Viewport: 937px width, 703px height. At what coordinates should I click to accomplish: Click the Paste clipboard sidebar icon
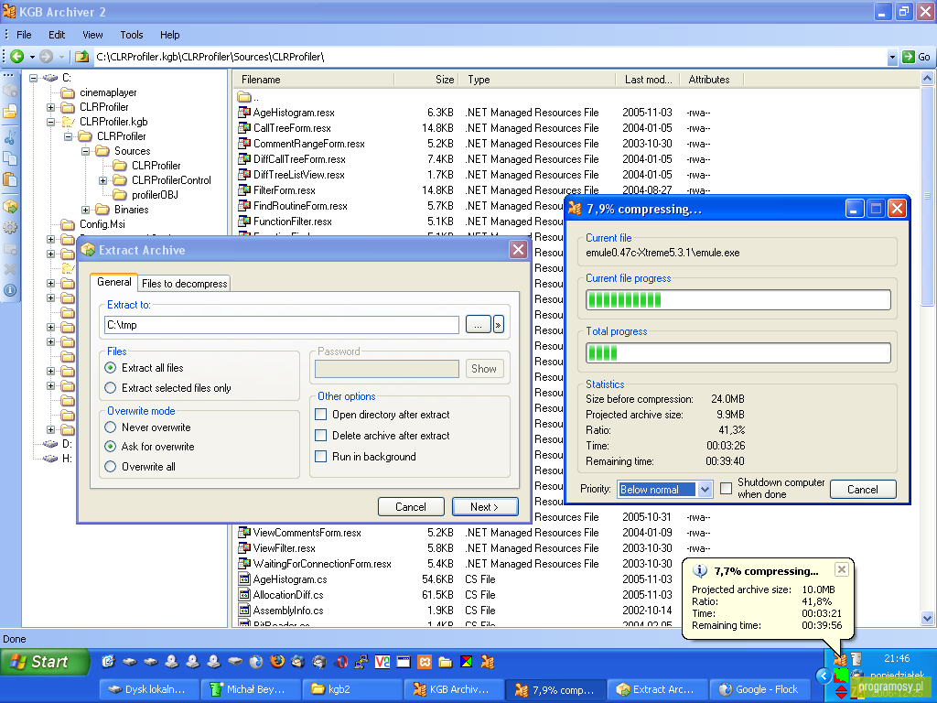(x=10, y=179)
